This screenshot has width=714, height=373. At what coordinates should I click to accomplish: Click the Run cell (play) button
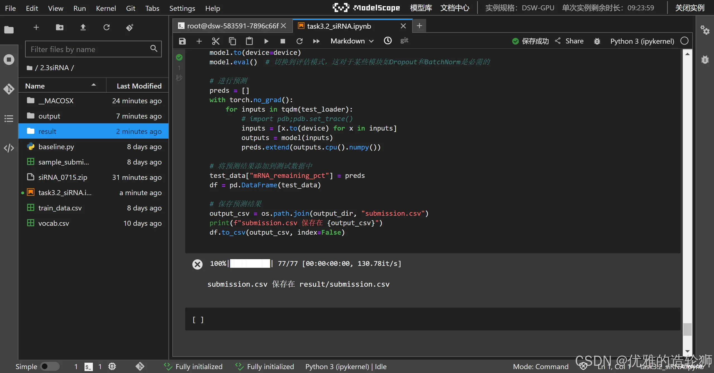coord(266,41)
